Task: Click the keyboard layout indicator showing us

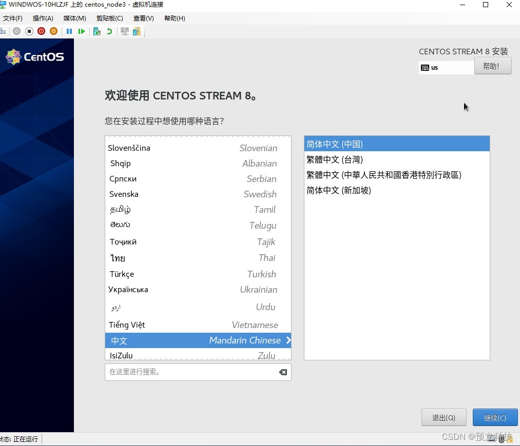Action: [x=446, y=67]
